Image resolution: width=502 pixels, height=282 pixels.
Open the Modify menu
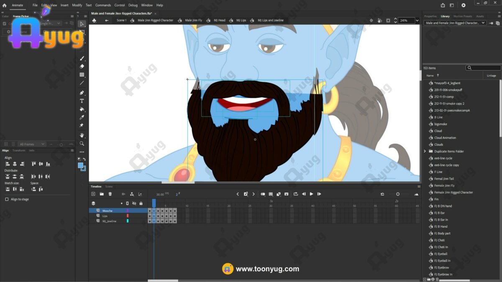pos(77,5)
